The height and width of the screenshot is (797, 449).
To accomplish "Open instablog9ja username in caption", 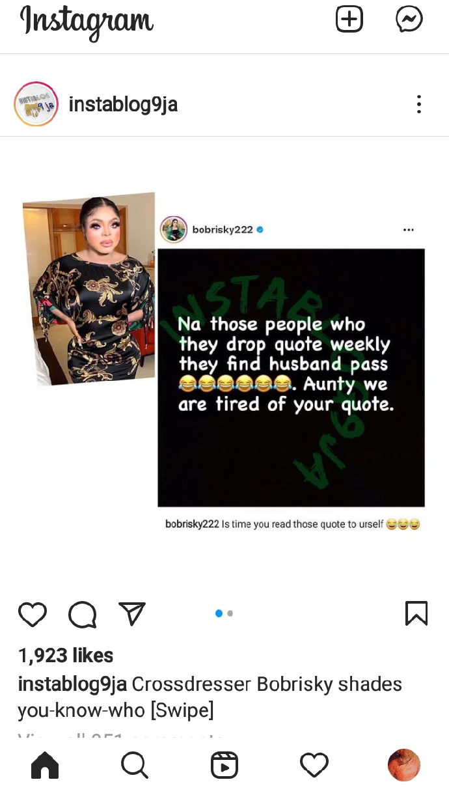I will (x=72, y=684).
